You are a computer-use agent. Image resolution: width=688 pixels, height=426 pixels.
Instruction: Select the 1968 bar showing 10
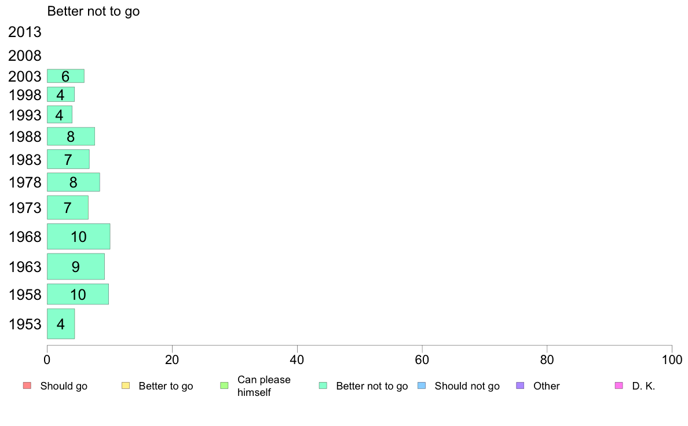point(79,237)
